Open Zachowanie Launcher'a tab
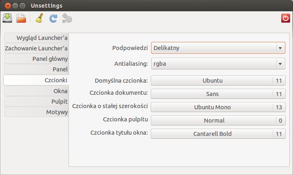The image size is (293, 175). (x=36, y=48)
